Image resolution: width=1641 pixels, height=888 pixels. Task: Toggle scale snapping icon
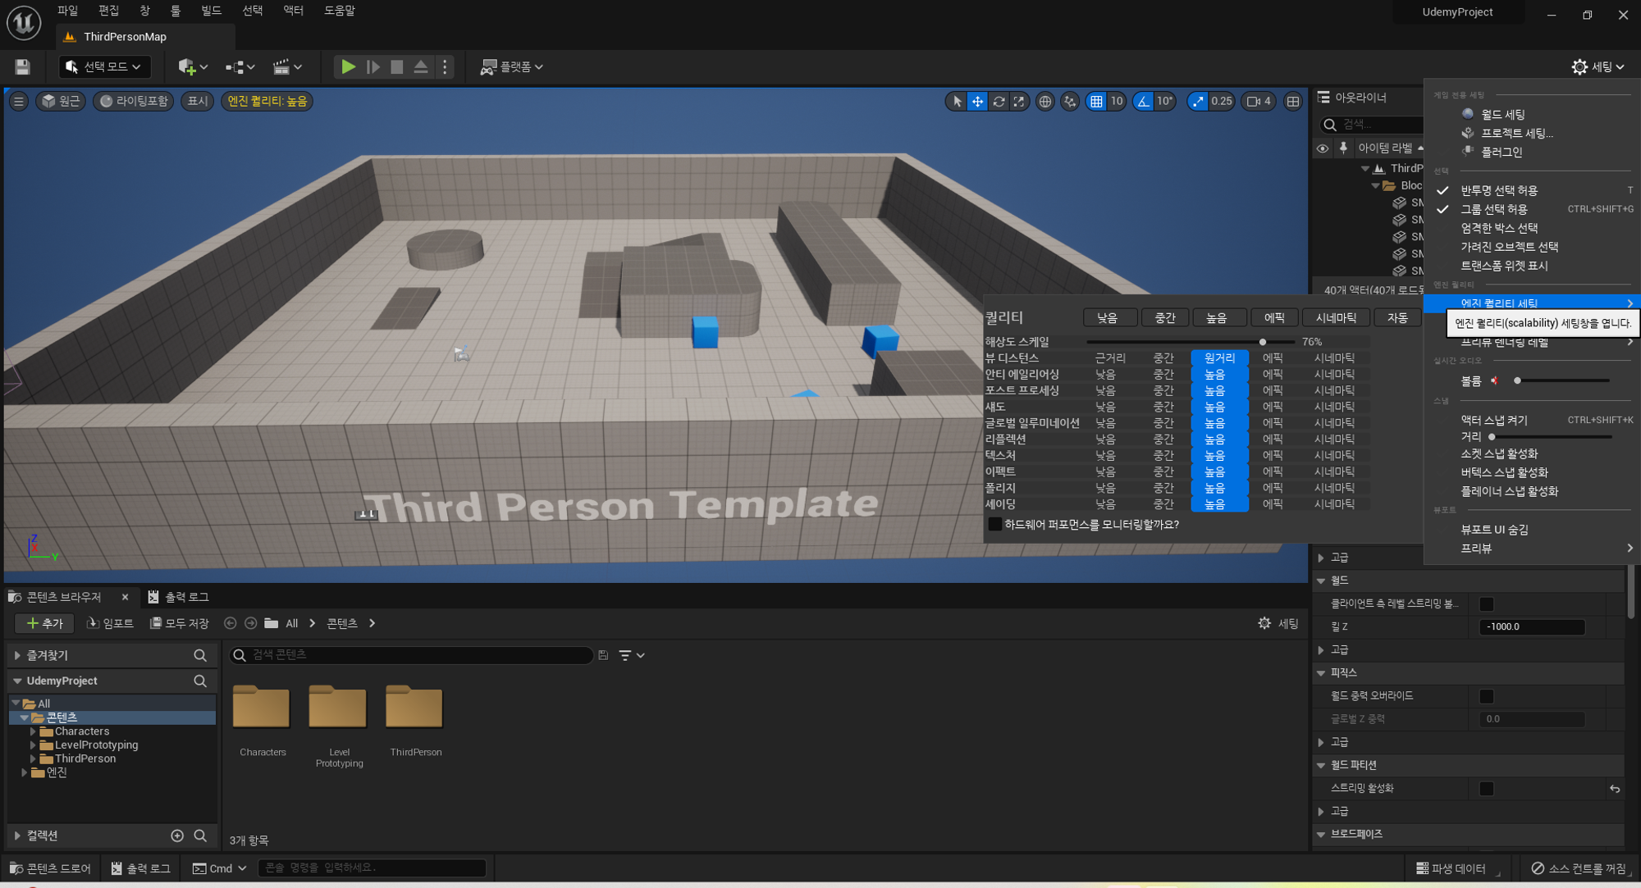pyautogui.click(x=1198, y=101)
